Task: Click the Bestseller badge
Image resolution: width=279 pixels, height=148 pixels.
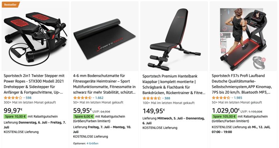Action: (x=10, y=4)
